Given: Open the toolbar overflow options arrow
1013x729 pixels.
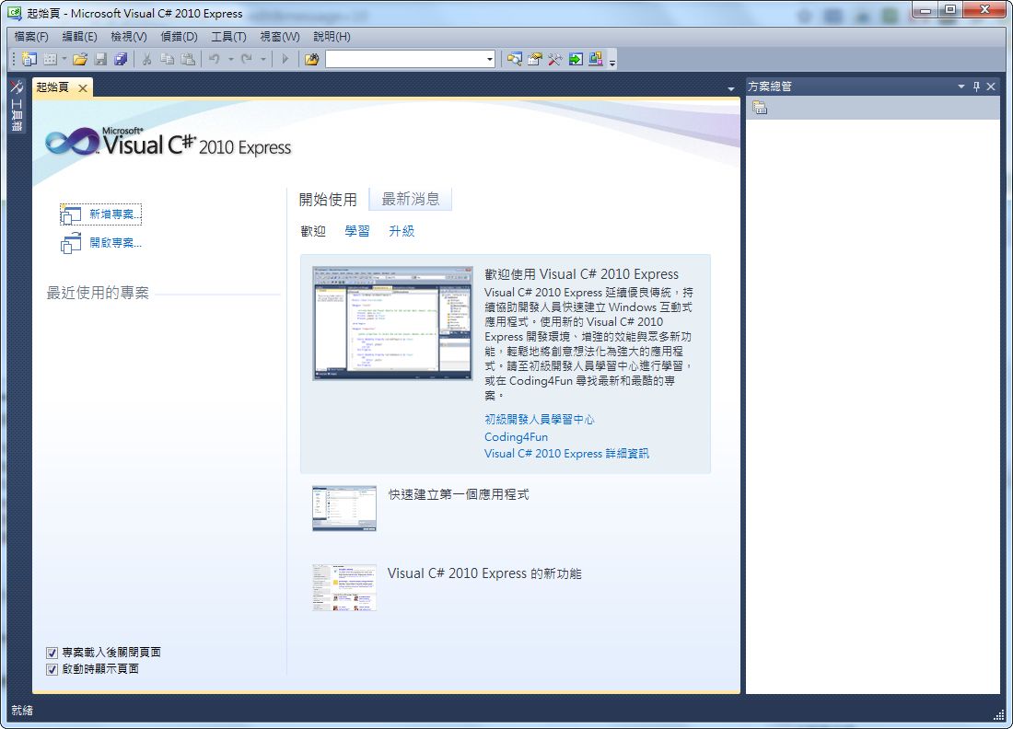Looking at the screenshot, I should [x=612, y=61].
